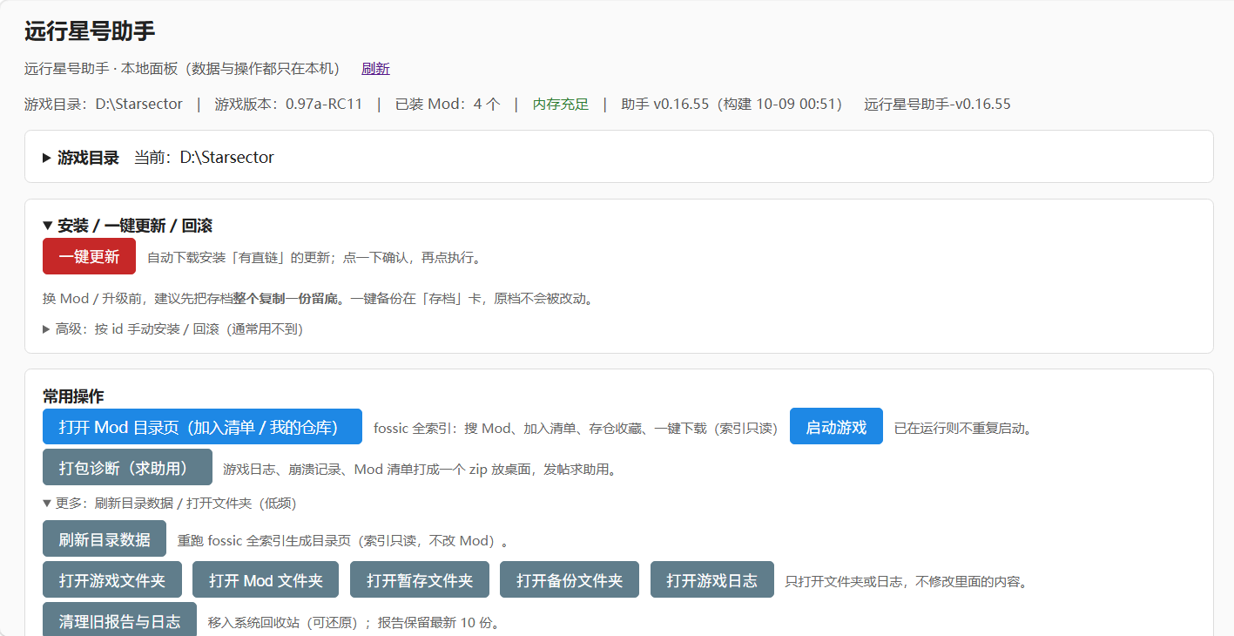Click the 已在运行则不重复启动 note
The image size is (1234, 636).
[963, 428]
